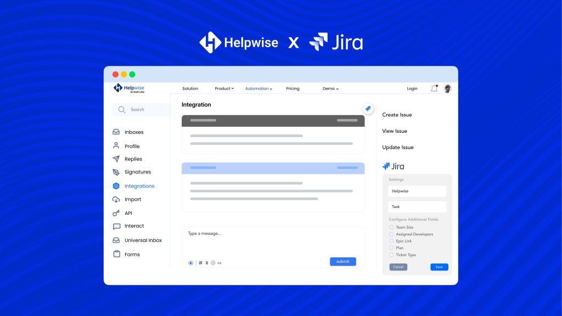
Task: Click the hashtag icon in message toolbar
Action: (x=200, y=263)
